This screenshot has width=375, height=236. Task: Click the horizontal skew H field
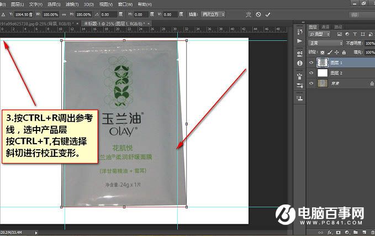141,14
